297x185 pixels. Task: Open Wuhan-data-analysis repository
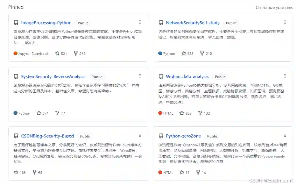pos(187,77)
